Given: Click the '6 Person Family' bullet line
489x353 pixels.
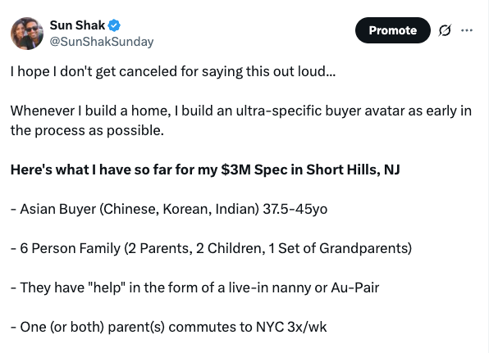Looking at the screenshot, I should coord(211,248).
